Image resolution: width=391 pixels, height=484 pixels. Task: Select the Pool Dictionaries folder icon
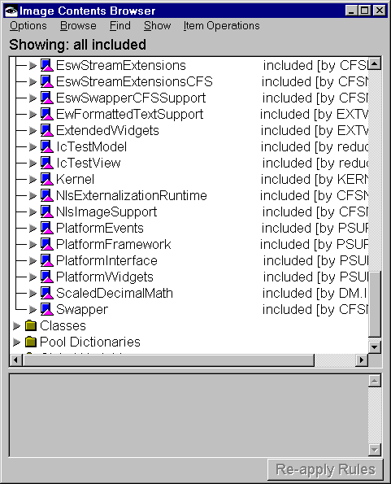coord(31,342)
